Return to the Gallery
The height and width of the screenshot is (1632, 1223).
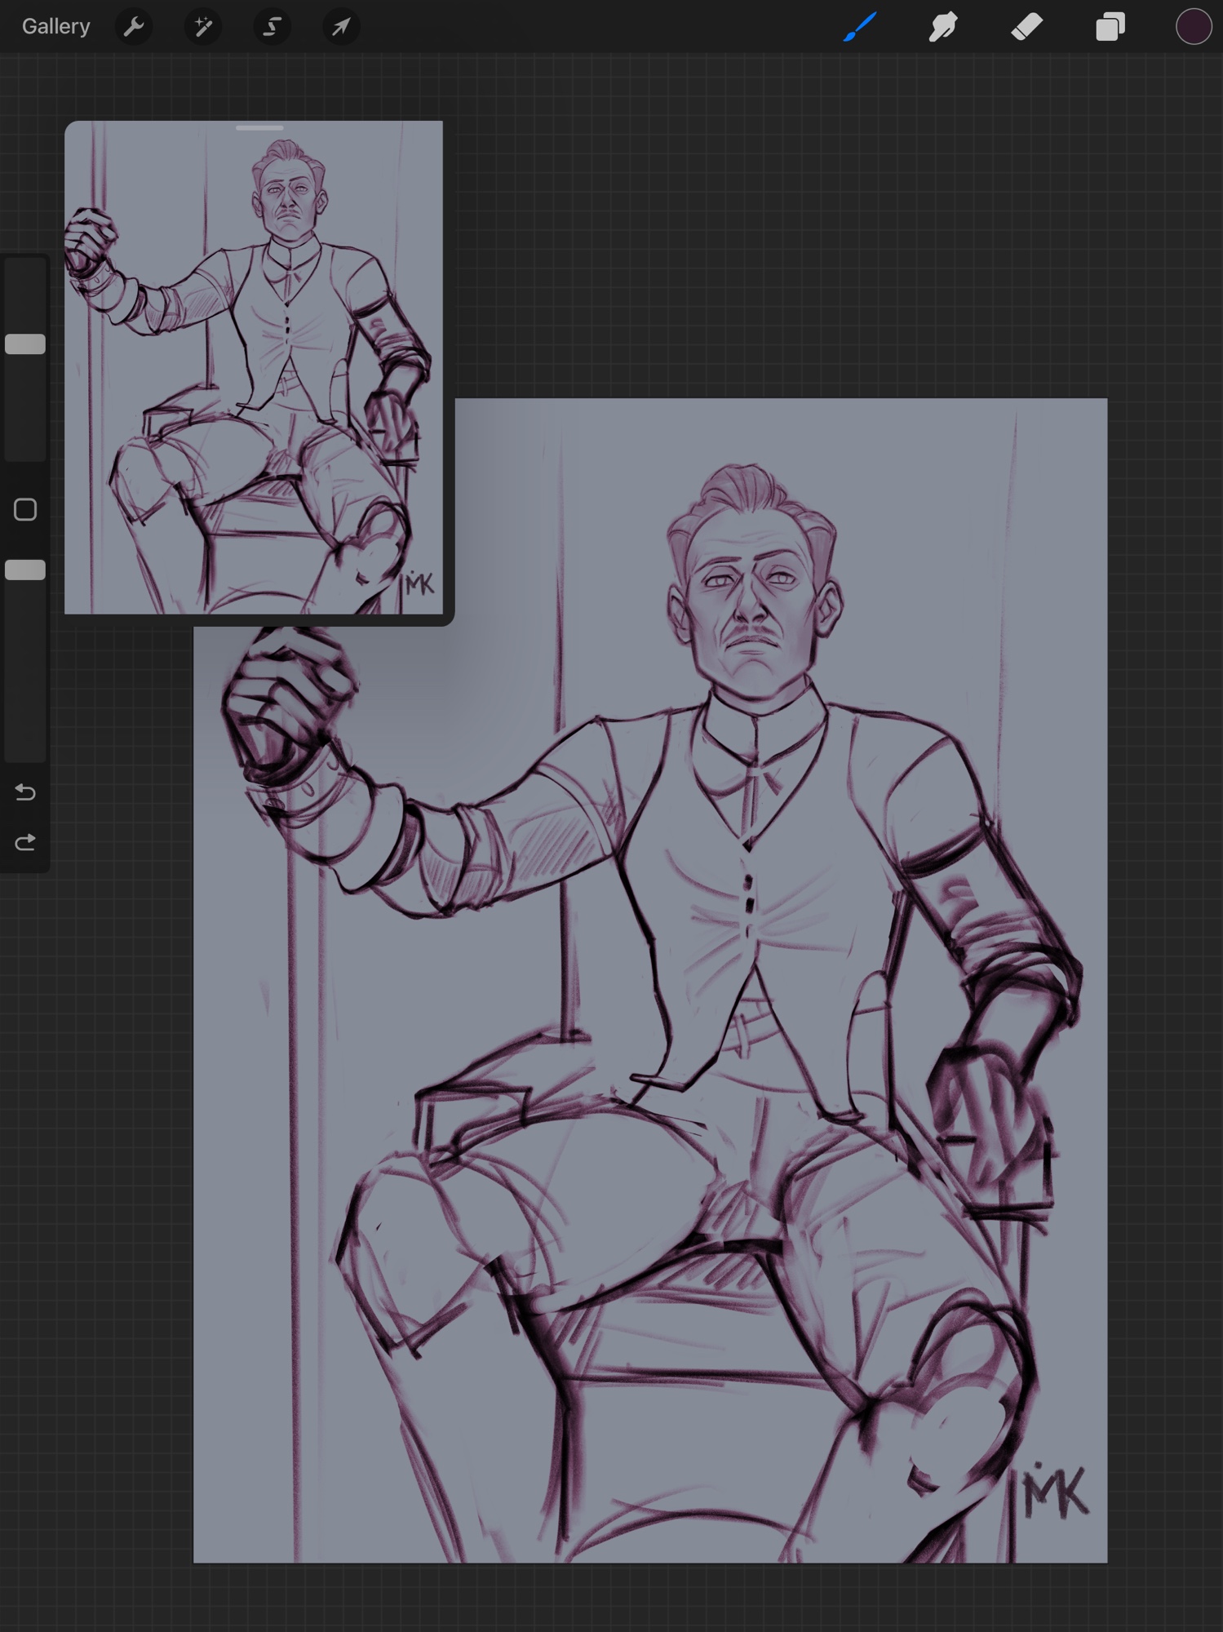coord(55,27)
